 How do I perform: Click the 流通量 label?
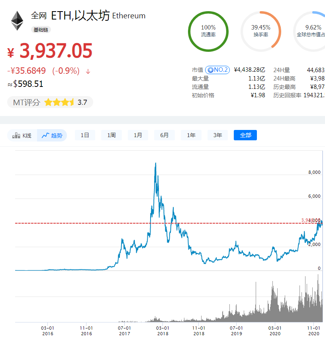tap(200, 87)
